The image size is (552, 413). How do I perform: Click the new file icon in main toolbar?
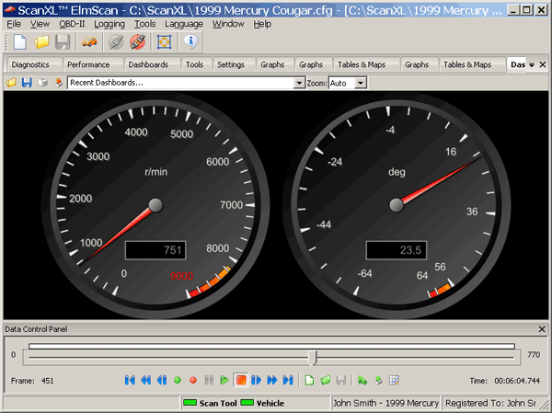19,42
